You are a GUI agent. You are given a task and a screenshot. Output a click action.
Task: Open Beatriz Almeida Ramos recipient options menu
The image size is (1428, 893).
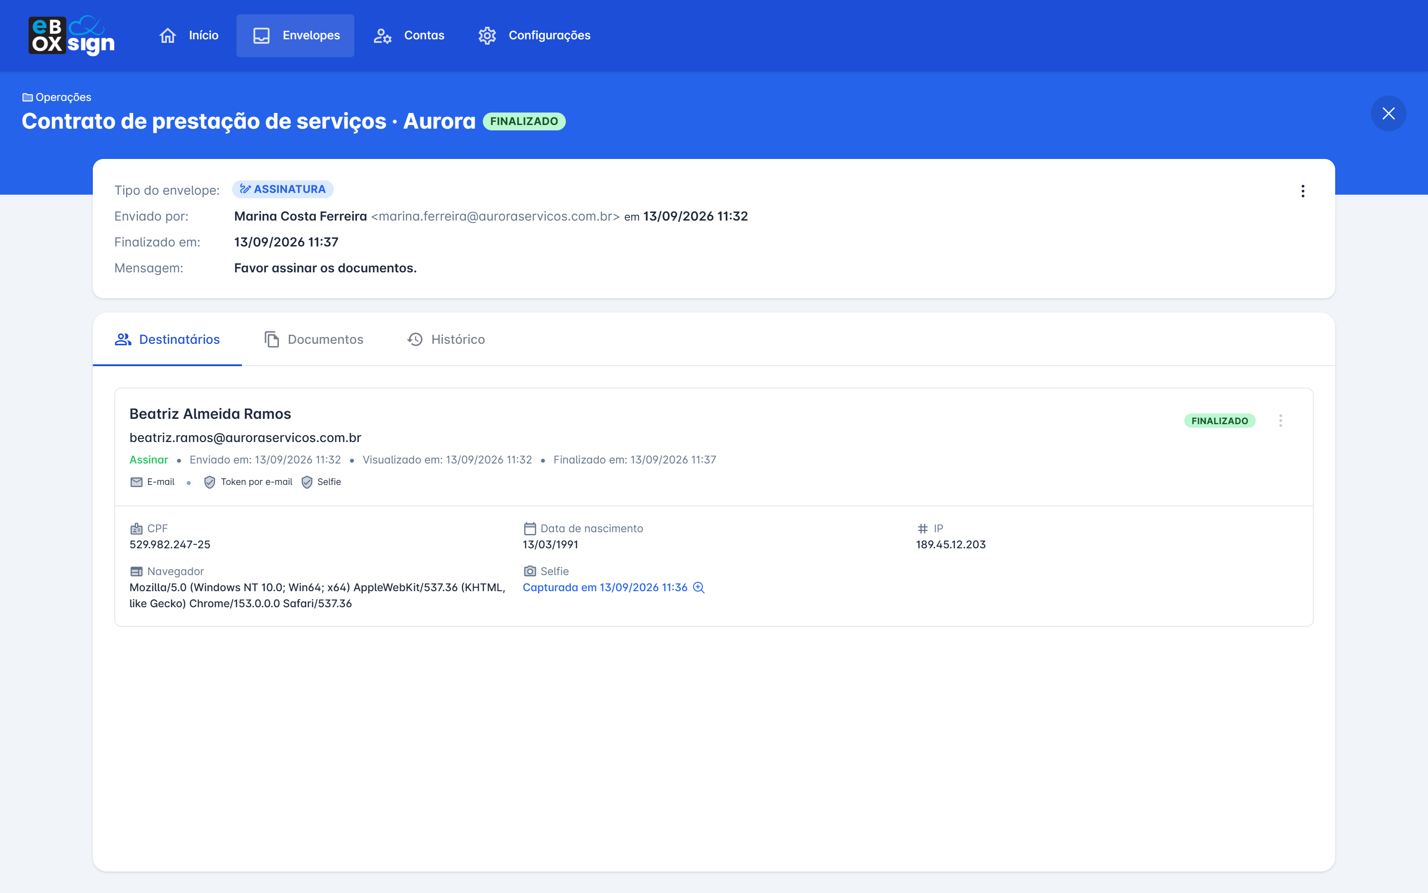point(1280,421)
